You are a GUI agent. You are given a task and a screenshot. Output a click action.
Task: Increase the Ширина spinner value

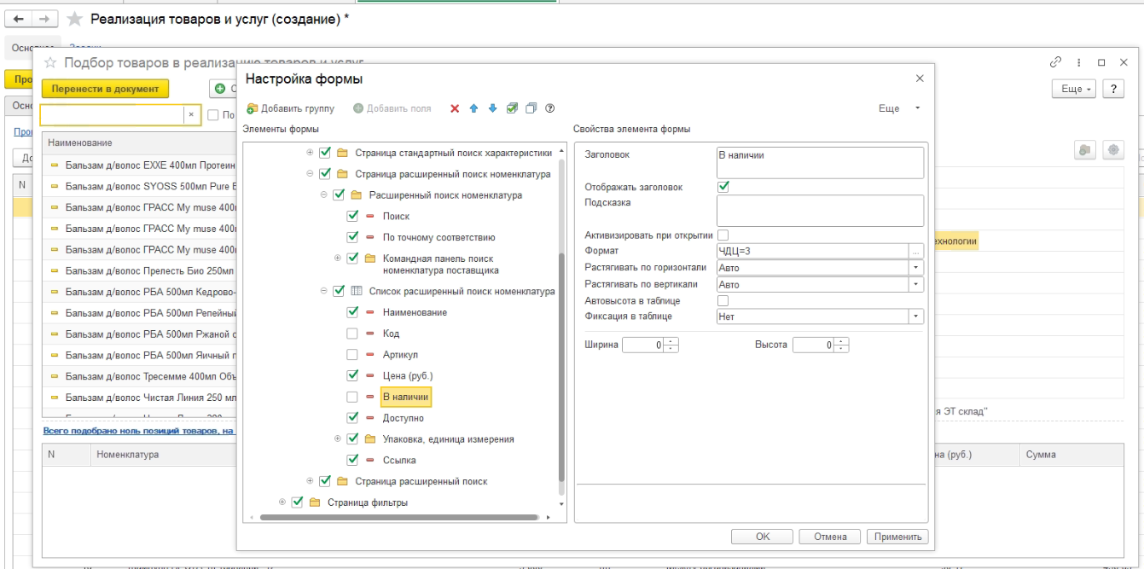tap(671, 341)
